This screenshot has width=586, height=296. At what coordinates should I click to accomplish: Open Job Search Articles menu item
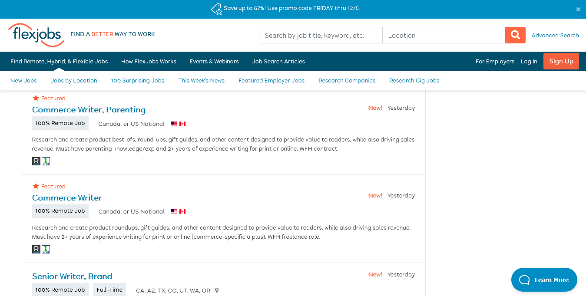[278, 61]
